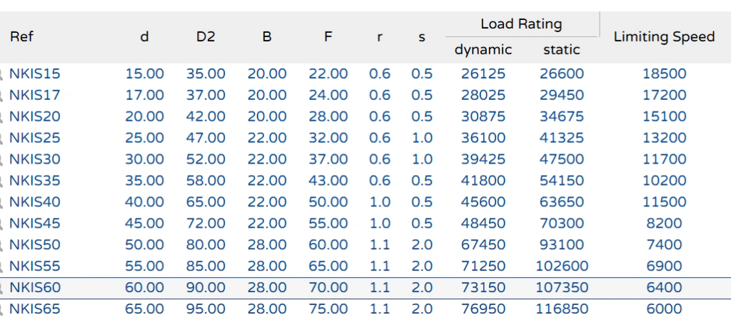
Task: Click dynamic load value 36100
Action: [483, 138]
